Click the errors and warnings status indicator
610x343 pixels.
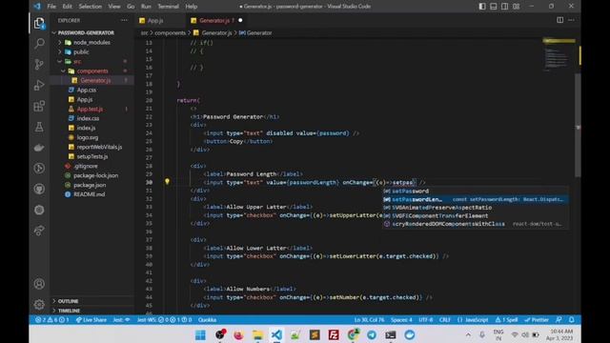point(52,320)
